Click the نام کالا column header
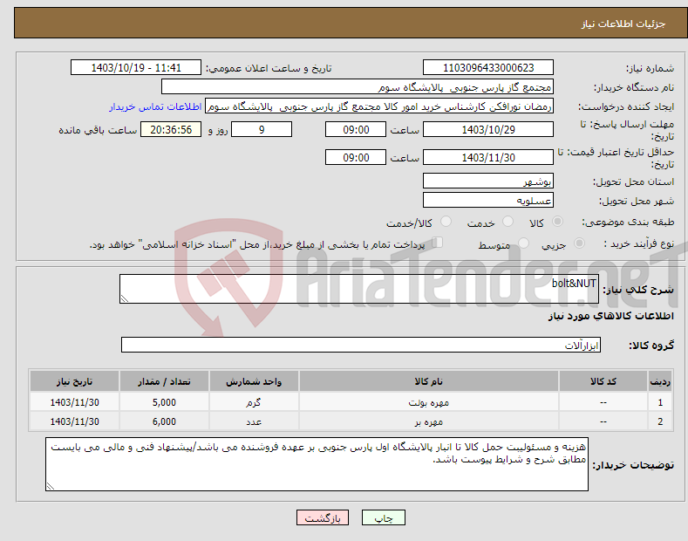688x541 pixels. [429, 381]
